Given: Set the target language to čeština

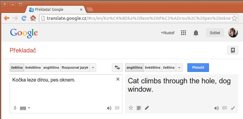Looking at the screenshot, I should (169, 67).
